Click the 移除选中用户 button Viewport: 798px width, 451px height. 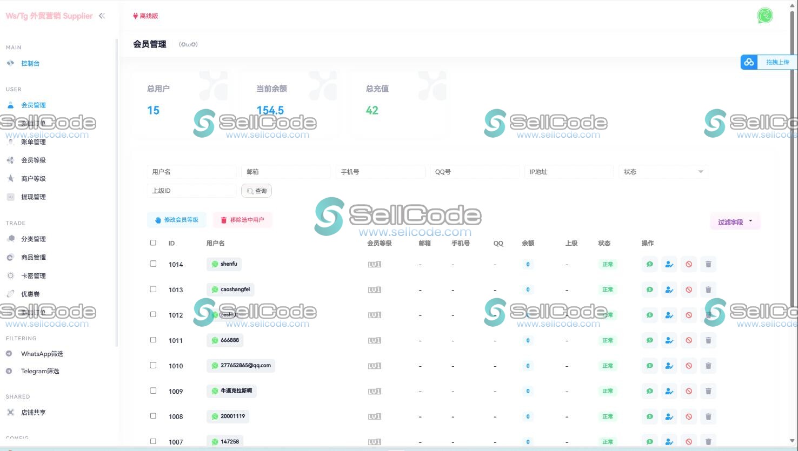coord(242,220)
